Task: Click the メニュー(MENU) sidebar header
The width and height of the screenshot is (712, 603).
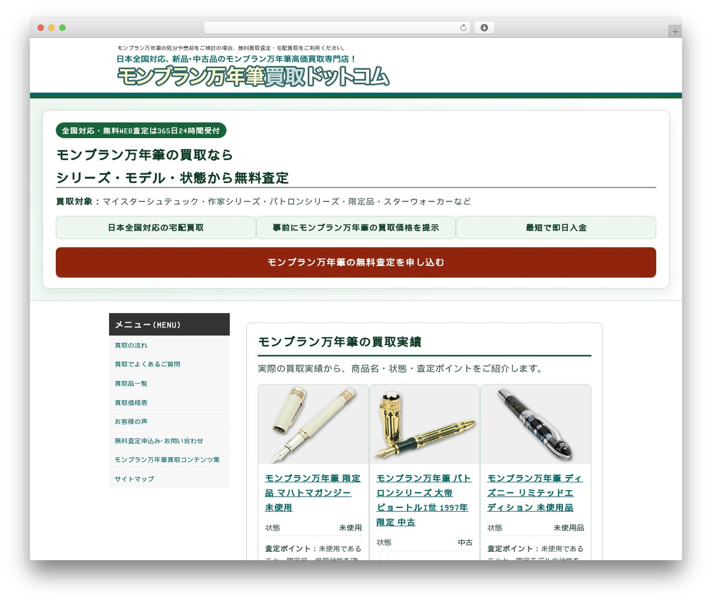Action: 169,324
